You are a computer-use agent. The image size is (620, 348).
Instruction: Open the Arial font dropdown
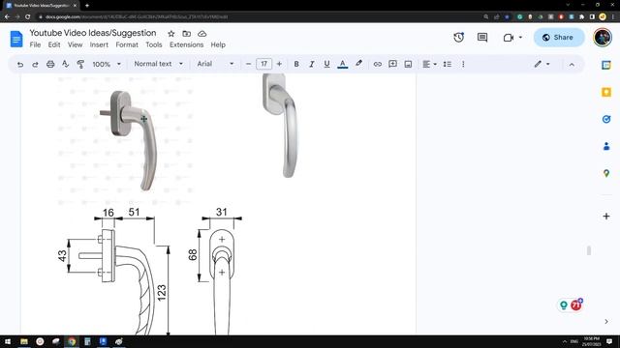tap(215, 64)
